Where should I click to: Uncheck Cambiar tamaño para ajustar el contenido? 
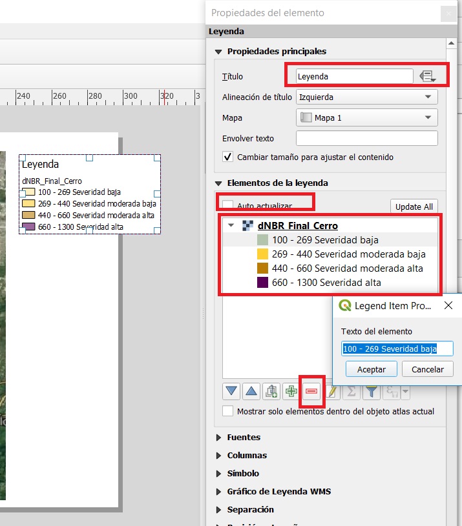coord(227,157)
